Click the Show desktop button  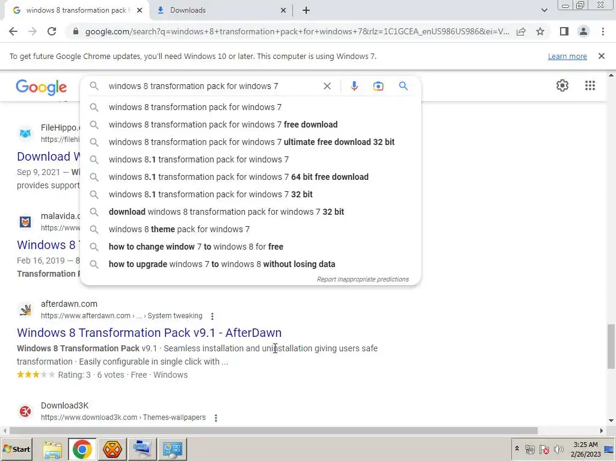coord(610,449)
